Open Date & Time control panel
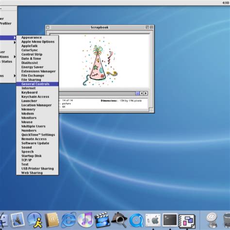Screen dimensions: 230x230 (37, 59)
